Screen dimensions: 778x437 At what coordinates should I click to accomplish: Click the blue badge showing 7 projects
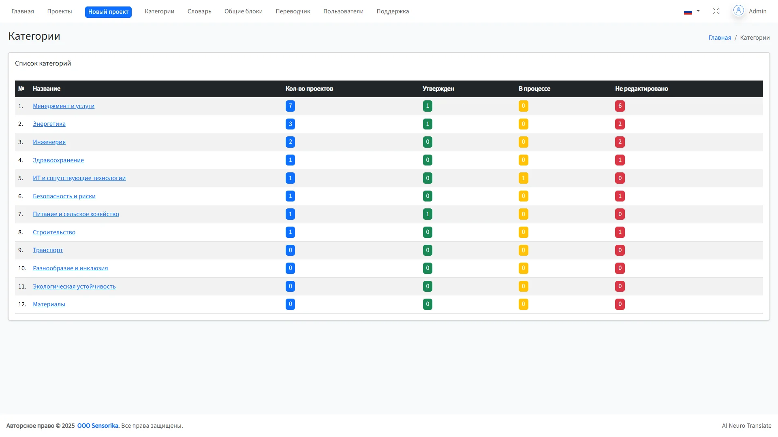tap(290, 106)
